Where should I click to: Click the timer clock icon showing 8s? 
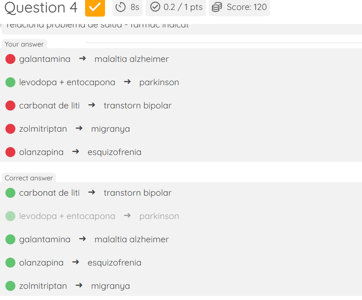pos(121,7)
